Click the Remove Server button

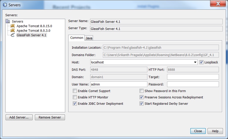click(50, 117)
